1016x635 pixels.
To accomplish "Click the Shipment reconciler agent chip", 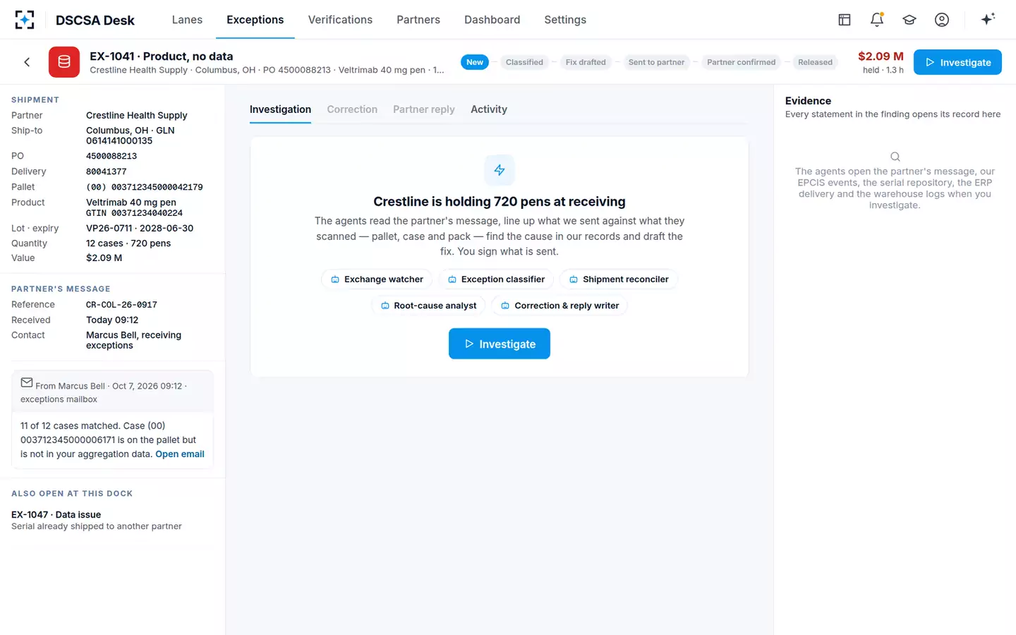I will (x=619, y=279).
